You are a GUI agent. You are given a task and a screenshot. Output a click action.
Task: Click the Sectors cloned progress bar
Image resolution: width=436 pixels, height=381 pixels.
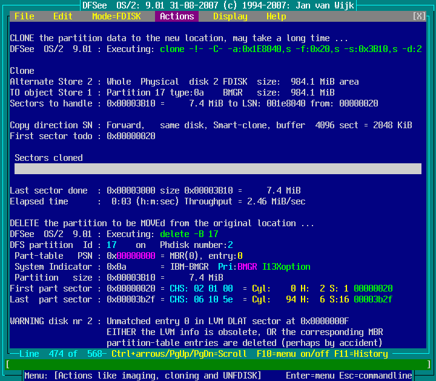218,169
